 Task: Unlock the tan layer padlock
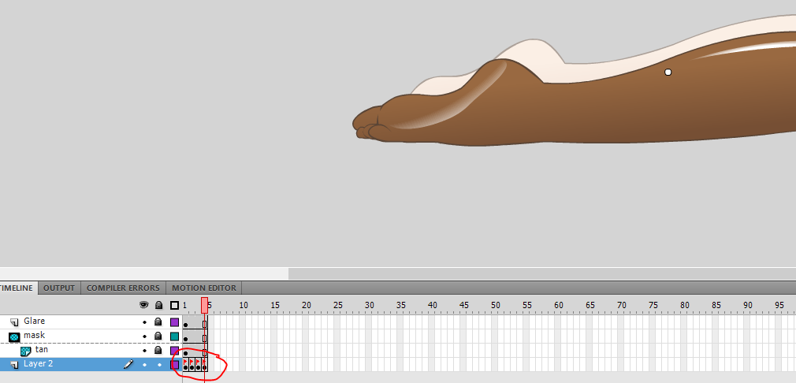(x=158, y=351)
